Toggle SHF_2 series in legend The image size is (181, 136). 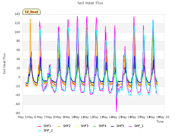point(45,130)
